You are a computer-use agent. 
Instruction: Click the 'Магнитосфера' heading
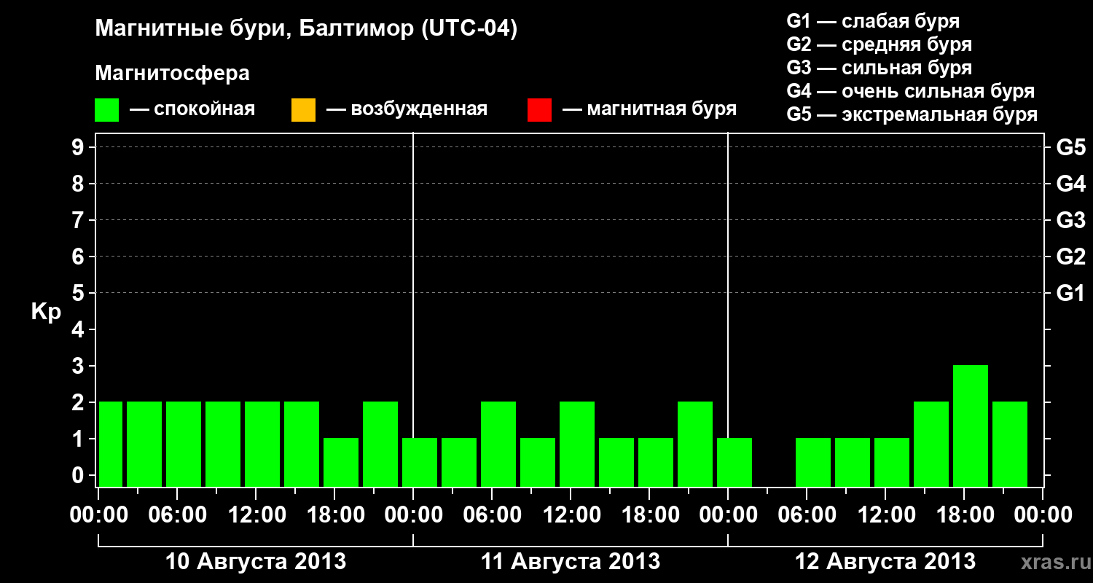tap(172, 74)
